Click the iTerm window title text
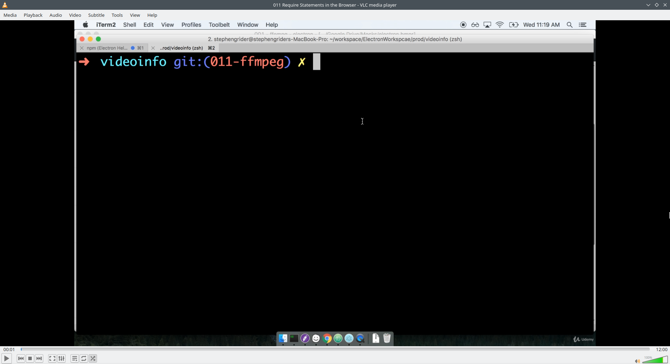The image size is (670, 364). click(335, 39)
